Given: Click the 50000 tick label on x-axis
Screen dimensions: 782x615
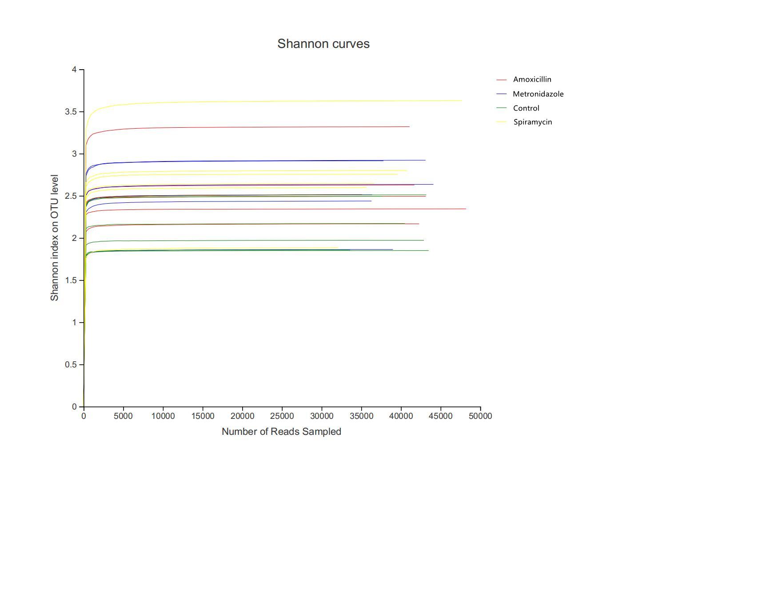Looking at the screenshot, I should pos(480,416).
